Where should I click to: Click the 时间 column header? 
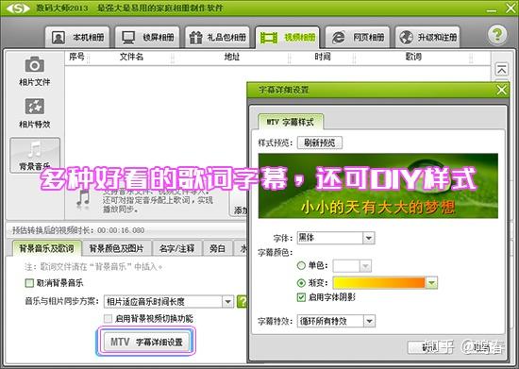click(x=323, y=57)
